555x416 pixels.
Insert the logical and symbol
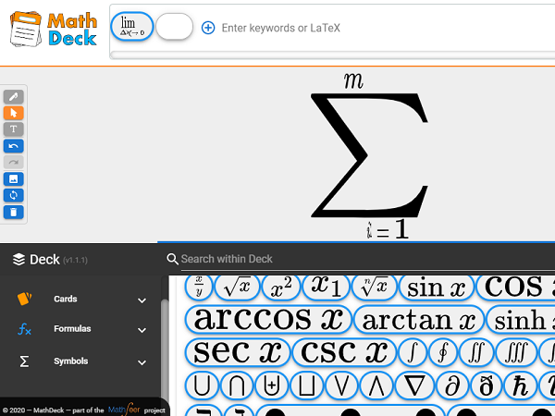(x=376, y=385)
